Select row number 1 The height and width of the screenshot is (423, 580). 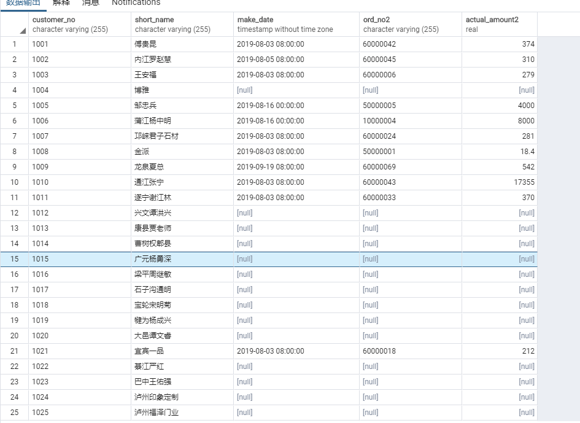click(15, 44)
